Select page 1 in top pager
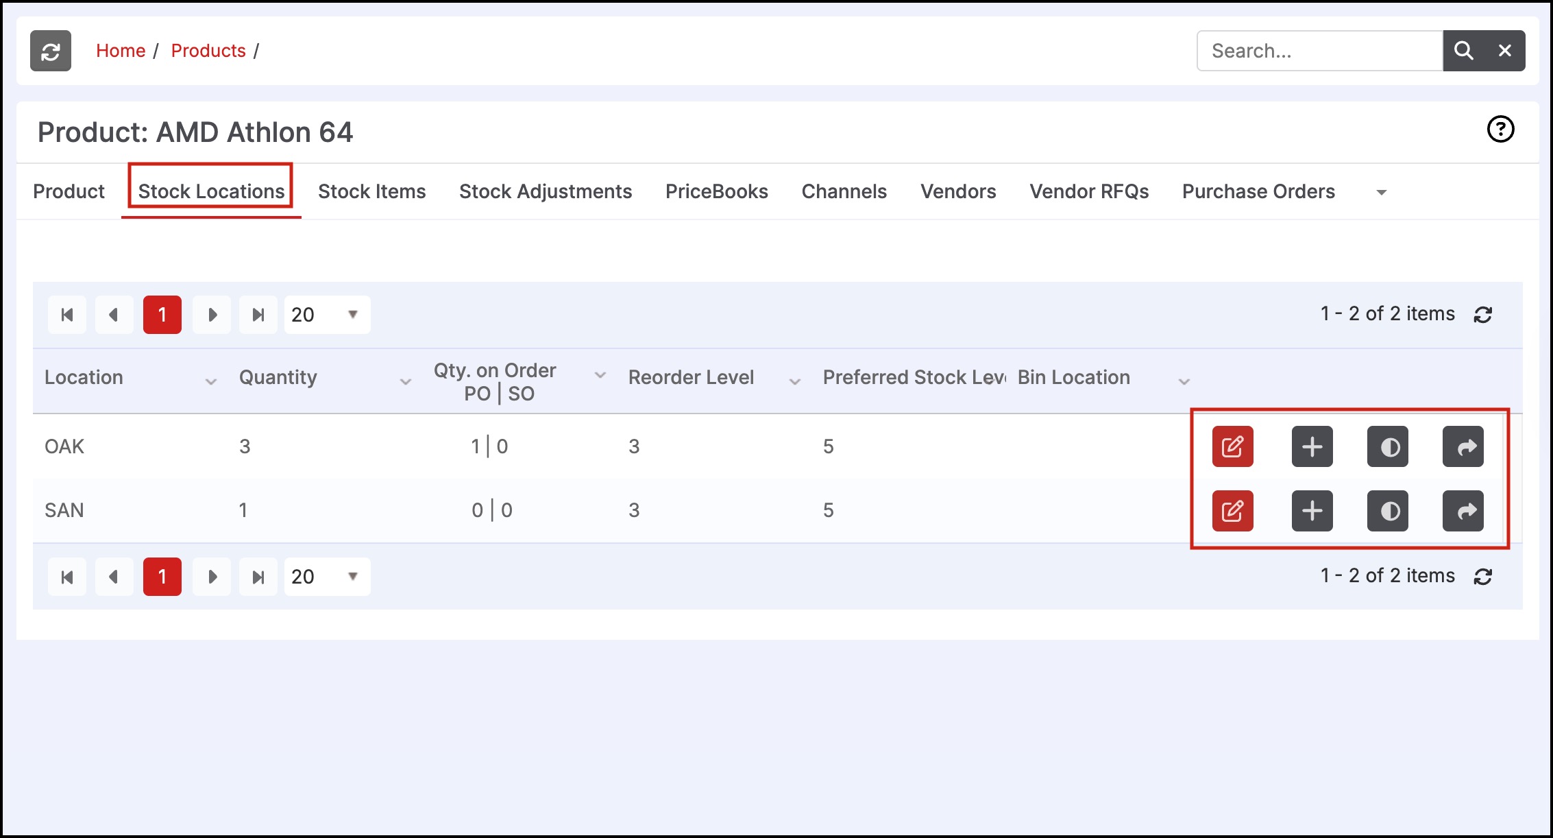Viewport: 1553px width, 838px height. coord(162,315)
